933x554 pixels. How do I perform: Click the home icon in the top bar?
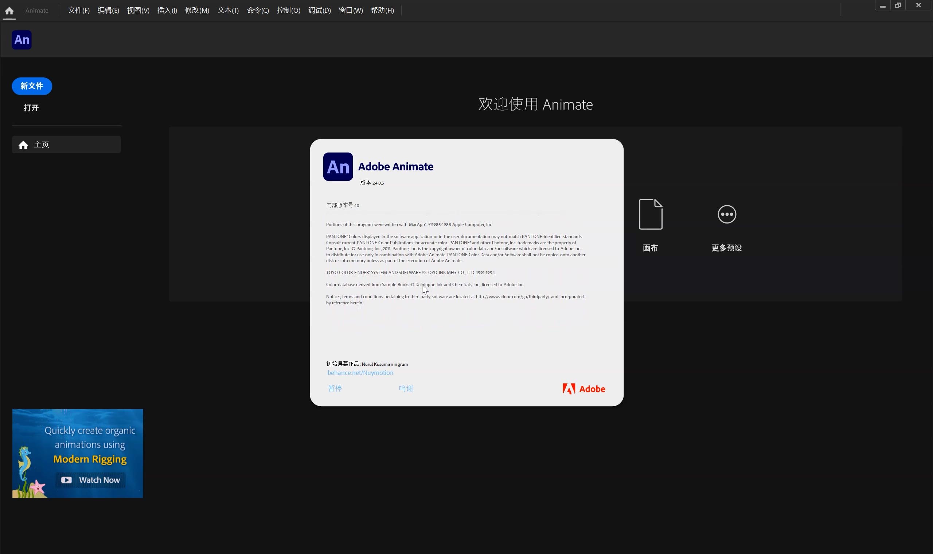[9, 11]
